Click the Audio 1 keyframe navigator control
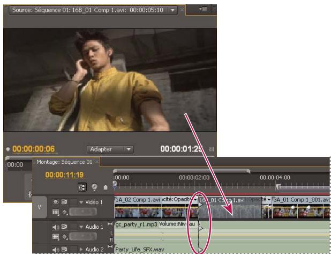Image resolution: width=331 pixels, height=254 pixels. pyautogui.click(x=83, y=236)
